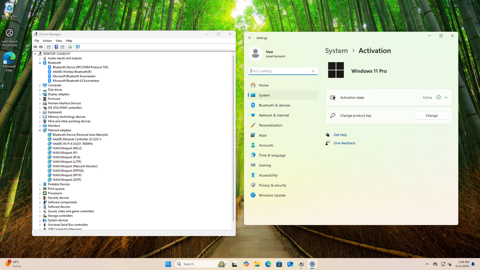Open Home in Settings sidebar
Screen dimensions: 480x270
click(x=283, y=85)
